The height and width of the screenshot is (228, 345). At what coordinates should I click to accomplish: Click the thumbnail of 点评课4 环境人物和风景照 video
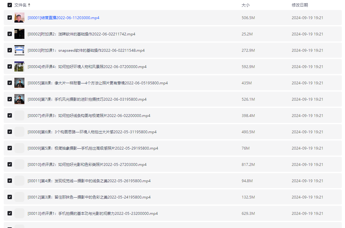point(19,66)
